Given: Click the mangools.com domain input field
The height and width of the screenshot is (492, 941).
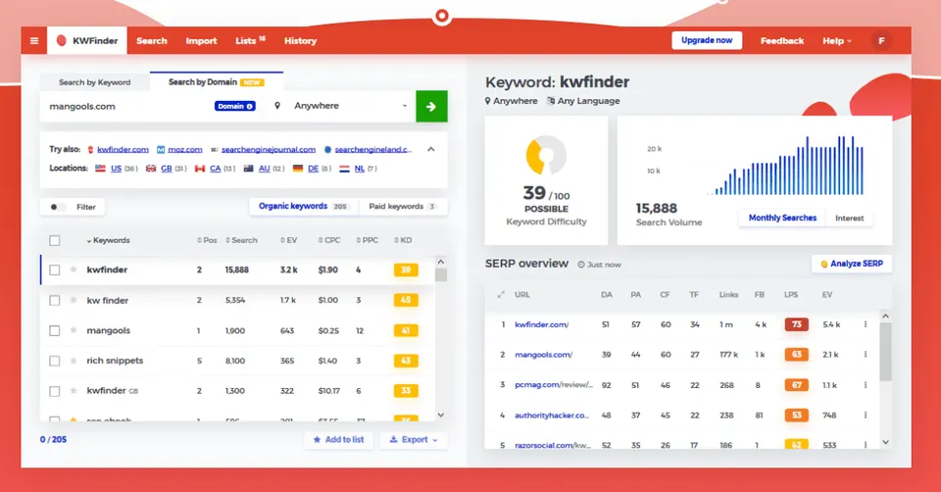Looking at the screenshot, I should pos(126,106).
